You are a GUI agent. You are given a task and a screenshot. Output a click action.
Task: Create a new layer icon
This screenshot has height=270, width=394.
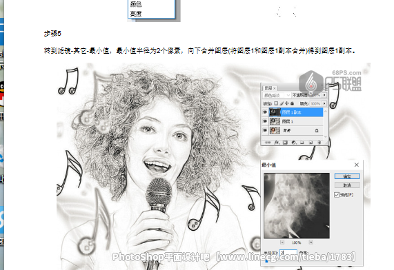coord(311,143)
